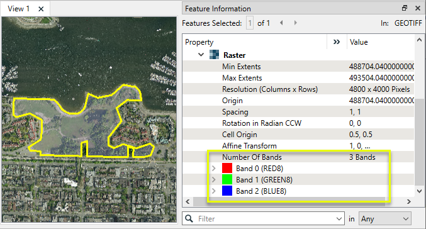This screenshot has width=426, height=229.
Task: Open the 'in Any' column dropdown
Action: pos(384,219)
